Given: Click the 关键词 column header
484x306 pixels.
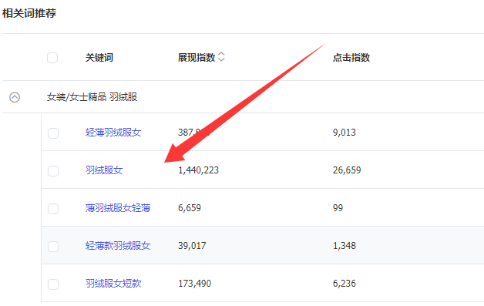Looking at the screenshot, I should 99,58.
